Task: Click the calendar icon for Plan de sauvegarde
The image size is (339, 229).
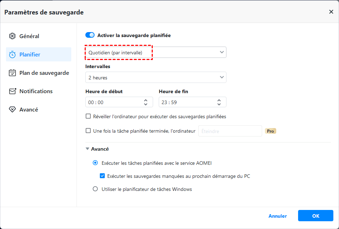Action: coord(12,73)
